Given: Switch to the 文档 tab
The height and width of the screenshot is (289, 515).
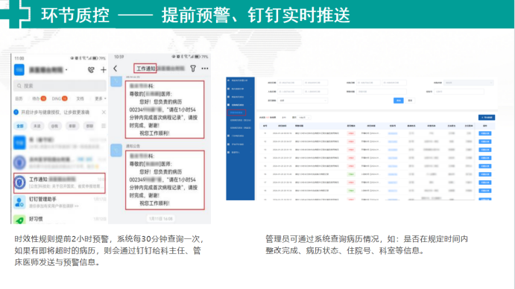Looking at the screenshot, I should pyautogui.click(x=80, y=98).
